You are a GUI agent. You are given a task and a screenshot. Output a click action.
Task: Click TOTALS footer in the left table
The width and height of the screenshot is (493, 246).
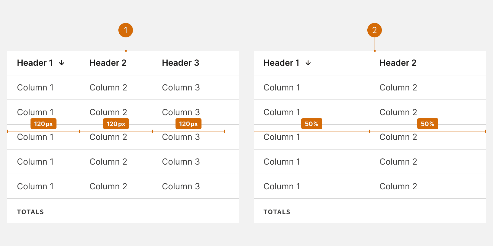[31, 212]
